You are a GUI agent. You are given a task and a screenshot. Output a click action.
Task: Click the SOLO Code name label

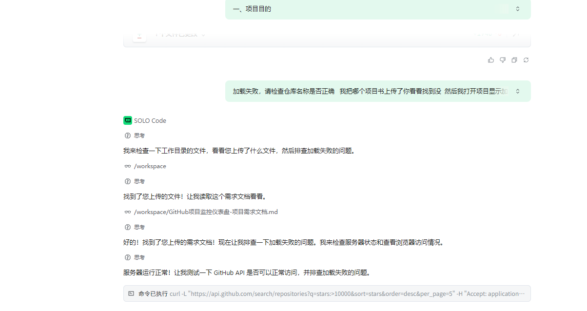click(150, 121)
